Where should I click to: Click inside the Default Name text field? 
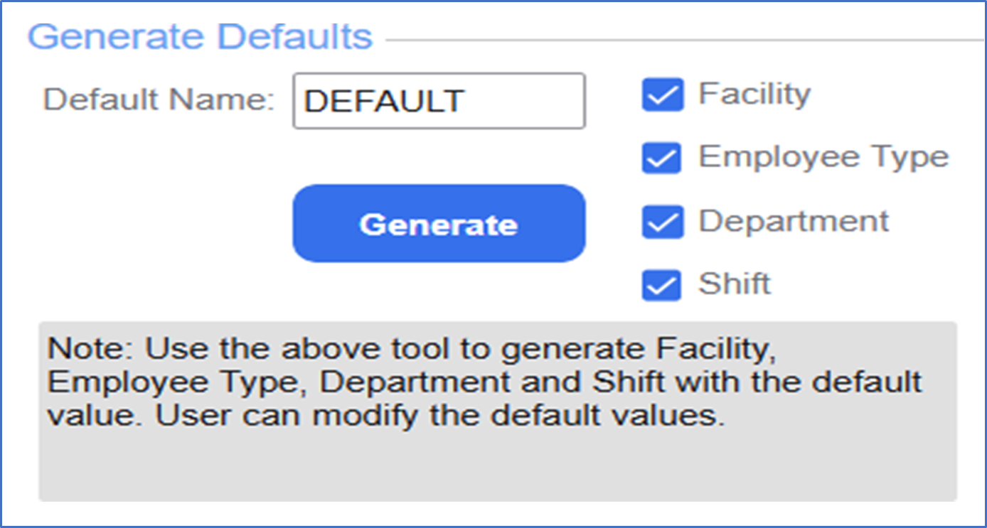click(x=439, y=100)
